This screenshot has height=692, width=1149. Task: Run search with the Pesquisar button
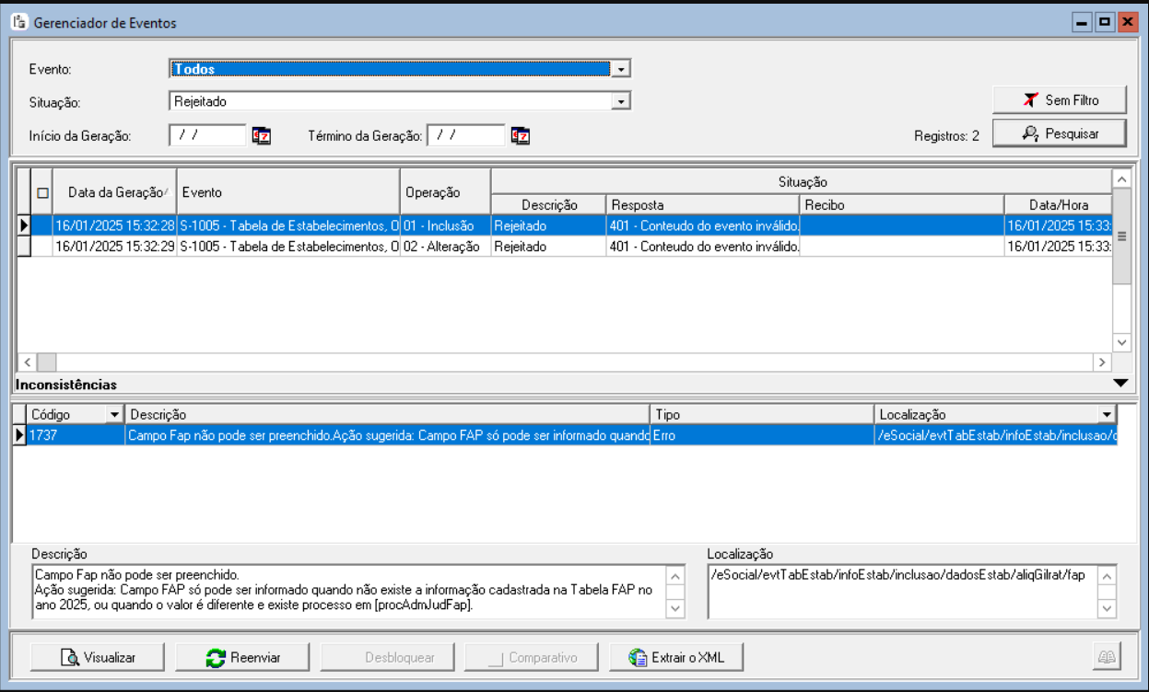[x=1060, y=133]
